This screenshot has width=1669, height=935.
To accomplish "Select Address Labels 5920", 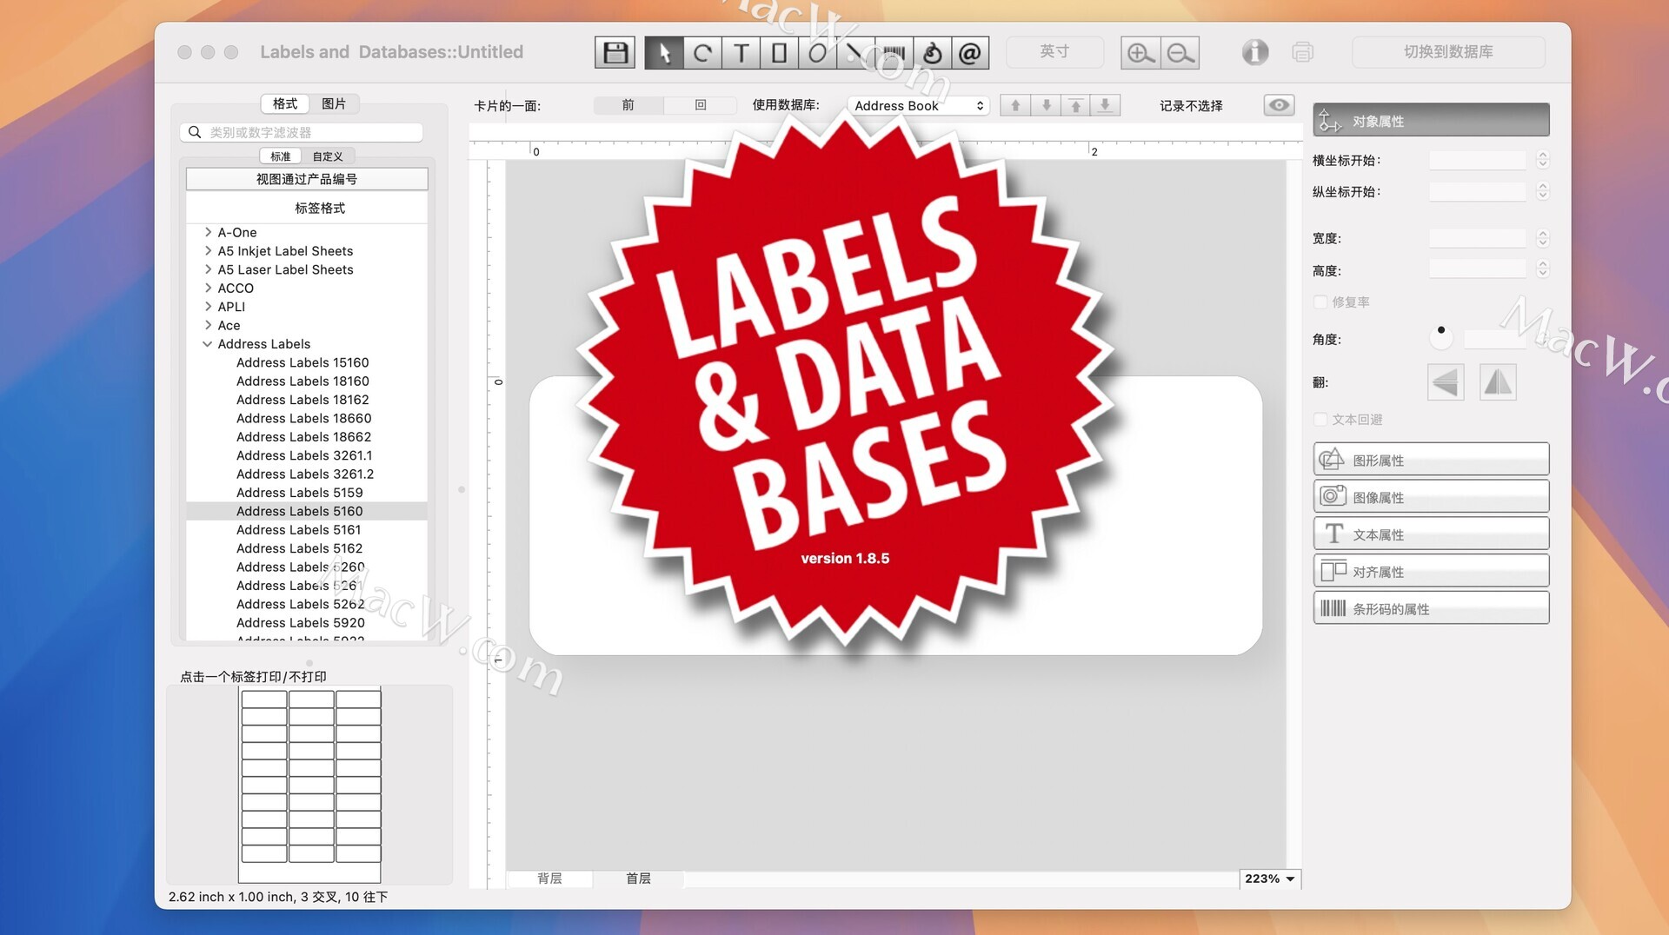I will tap(300, 623).
